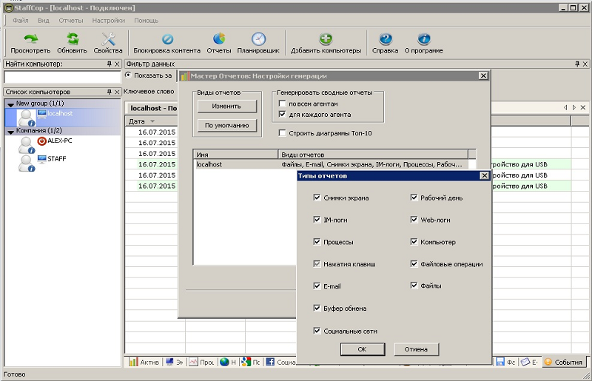Click Добавить компьютеры toolbar icon
Screen dimensions: 592x381
[x=326, y=39]
